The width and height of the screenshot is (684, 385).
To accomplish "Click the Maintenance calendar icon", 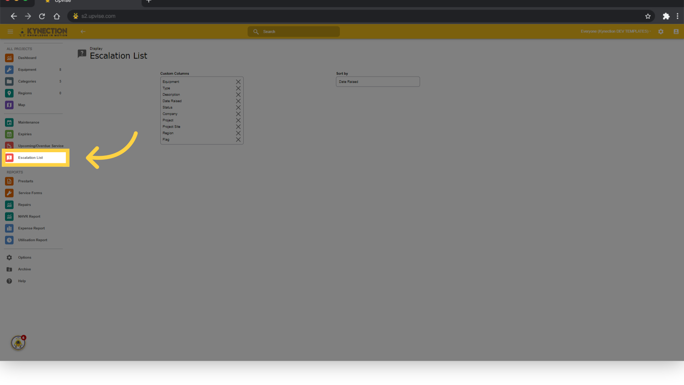I will pyautogui.click(x=9, y=122).
